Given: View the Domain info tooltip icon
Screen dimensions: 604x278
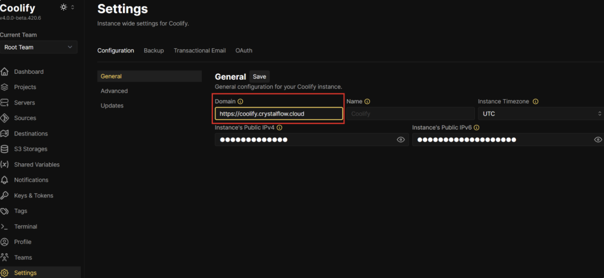Looking at the screenshot, I should (240, 101).
